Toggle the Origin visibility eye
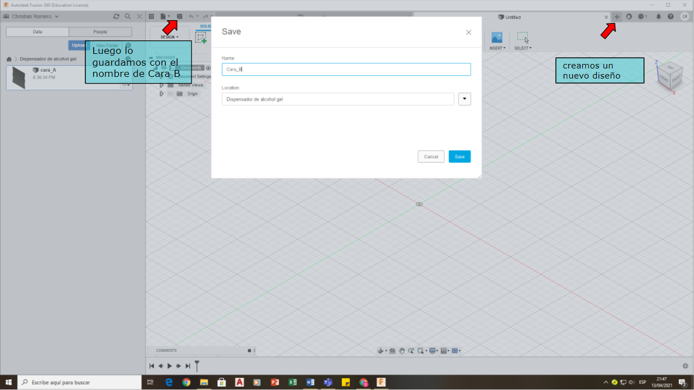Image resolution: width=694 pixels, height=390 pixels. pos(171,94)
